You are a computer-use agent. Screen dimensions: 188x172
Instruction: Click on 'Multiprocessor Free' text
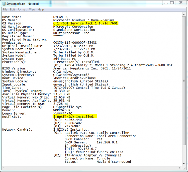(x=71, y=33)
